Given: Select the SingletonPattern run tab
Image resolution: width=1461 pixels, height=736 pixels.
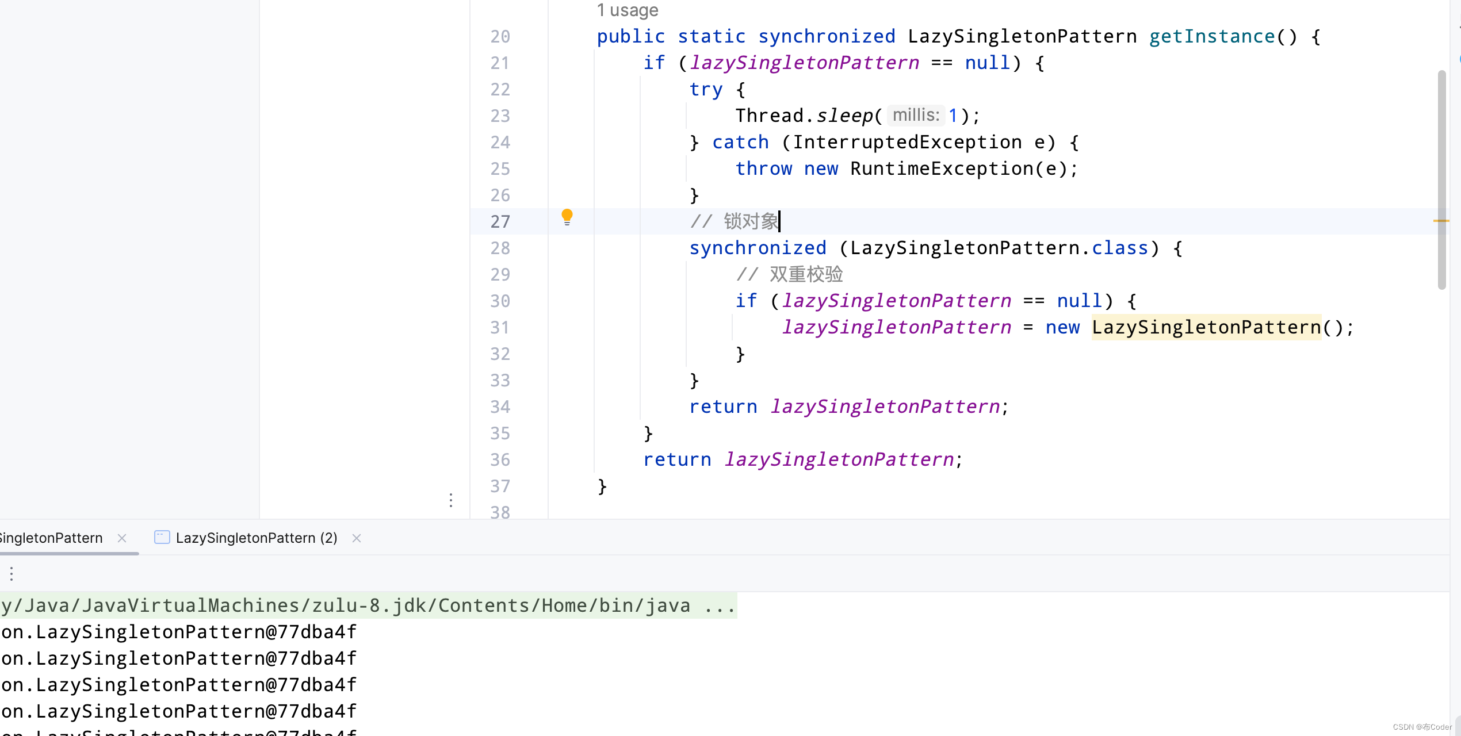Looking at the screenshot, I should [x=52, y=538].
